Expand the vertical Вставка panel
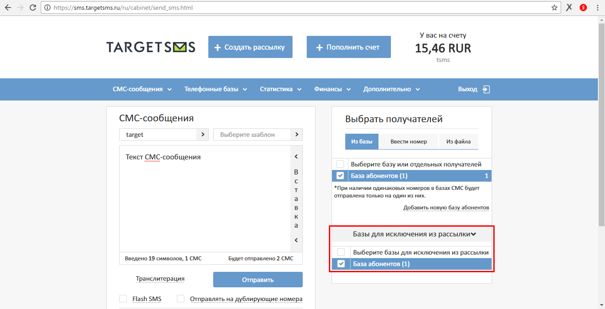Screen dimensions: 605x309 296,199
